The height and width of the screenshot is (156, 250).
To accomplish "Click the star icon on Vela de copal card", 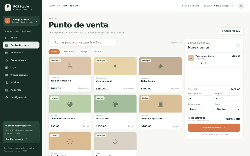I will coord(115,66).
